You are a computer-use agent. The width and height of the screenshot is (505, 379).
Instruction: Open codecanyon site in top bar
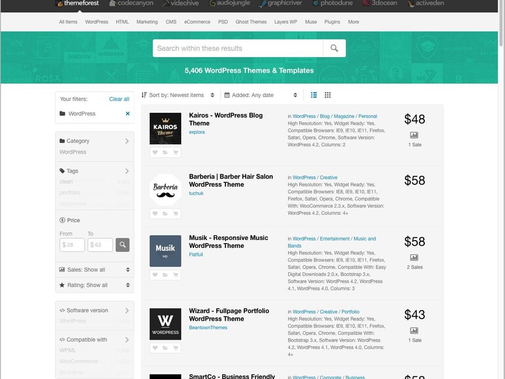coord(131,3)
